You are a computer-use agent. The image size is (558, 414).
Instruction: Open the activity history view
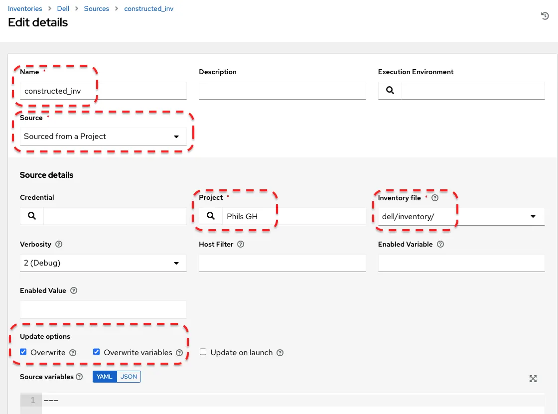pyautogui.click(x=545, y=15)
